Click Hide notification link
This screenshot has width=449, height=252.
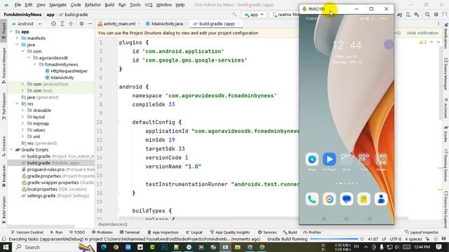[422, 33]
